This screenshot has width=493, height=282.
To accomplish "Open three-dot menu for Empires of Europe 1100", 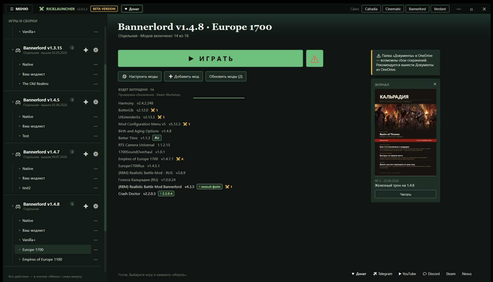I will click(96, 260).
